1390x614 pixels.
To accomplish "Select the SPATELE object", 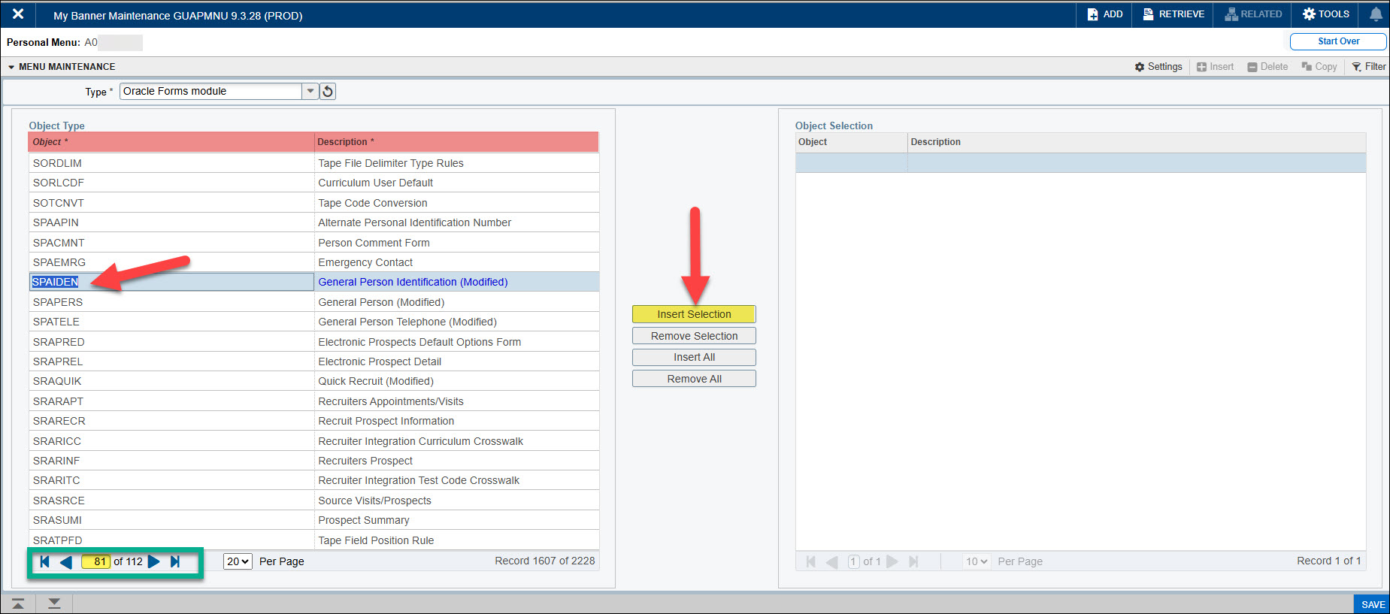I will coord(171,322).
